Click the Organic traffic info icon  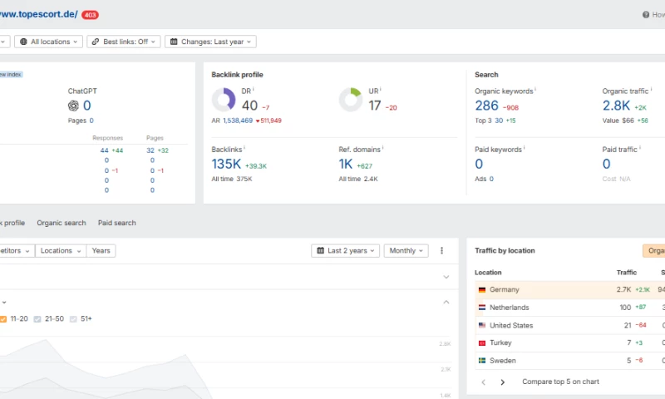click(651, 89)
